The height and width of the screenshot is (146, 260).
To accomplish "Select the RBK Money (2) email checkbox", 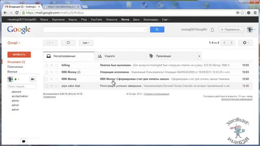I will click(x=47, y=72).
